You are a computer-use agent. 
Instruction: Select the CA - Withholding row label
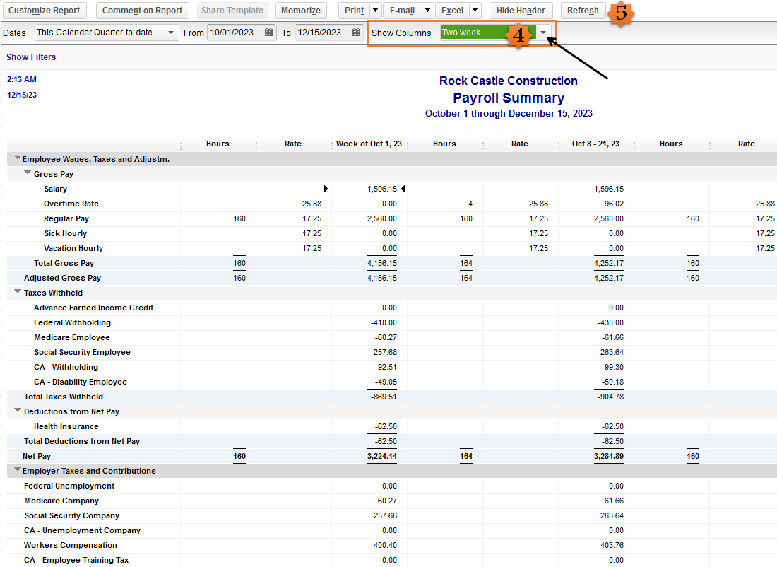pos(66,368)
